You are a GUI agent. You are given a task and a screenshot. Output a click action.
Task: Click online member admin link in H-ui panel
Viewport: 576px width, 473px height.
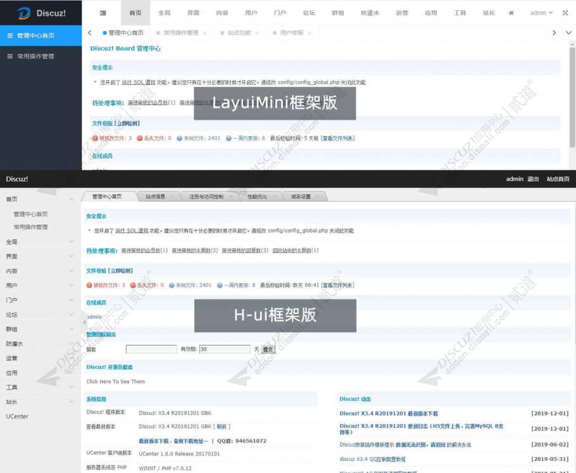pos(94,317)
